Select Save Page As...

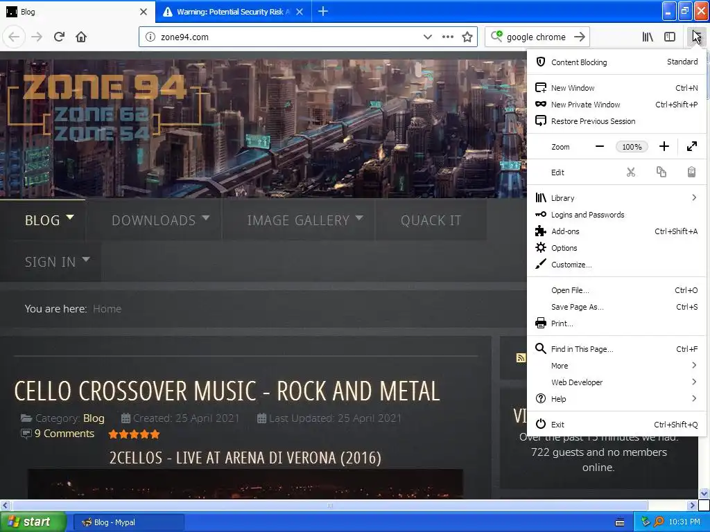[616, 307]
